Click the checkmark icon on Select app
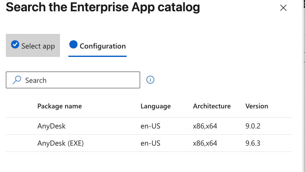The height and width of the screenshot is (172, 305). (15, 45)
